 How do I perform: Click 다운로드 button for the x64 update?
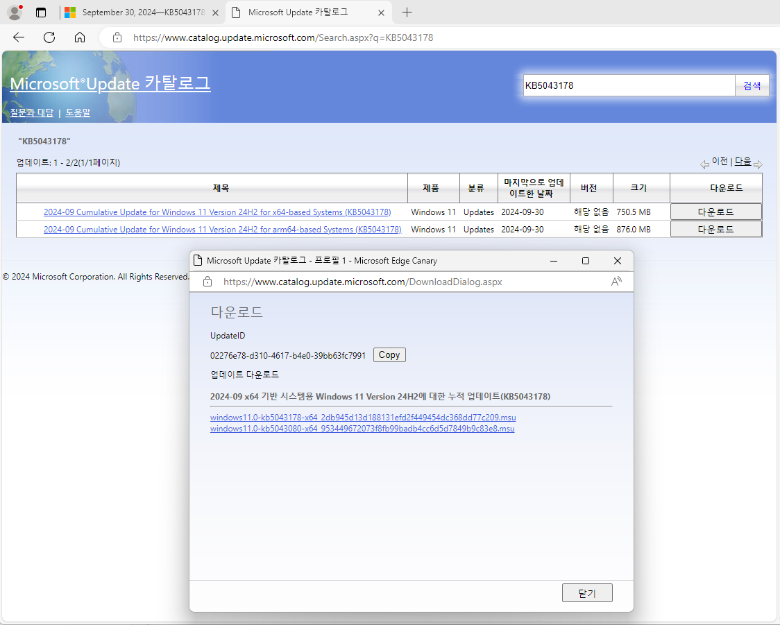coord(716,212)
